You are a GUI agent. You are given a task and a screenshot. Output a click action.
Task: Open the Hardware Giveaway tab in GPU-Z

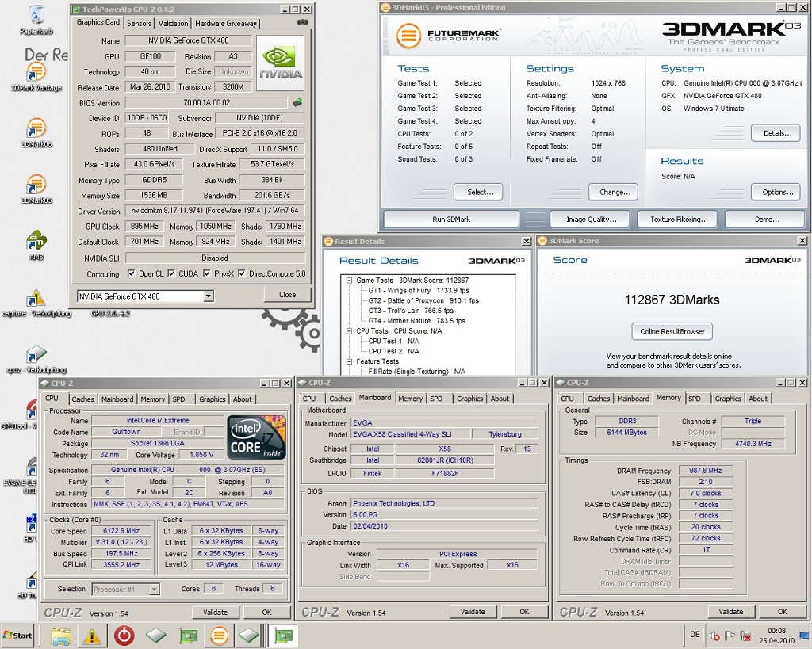click(226, 23)
